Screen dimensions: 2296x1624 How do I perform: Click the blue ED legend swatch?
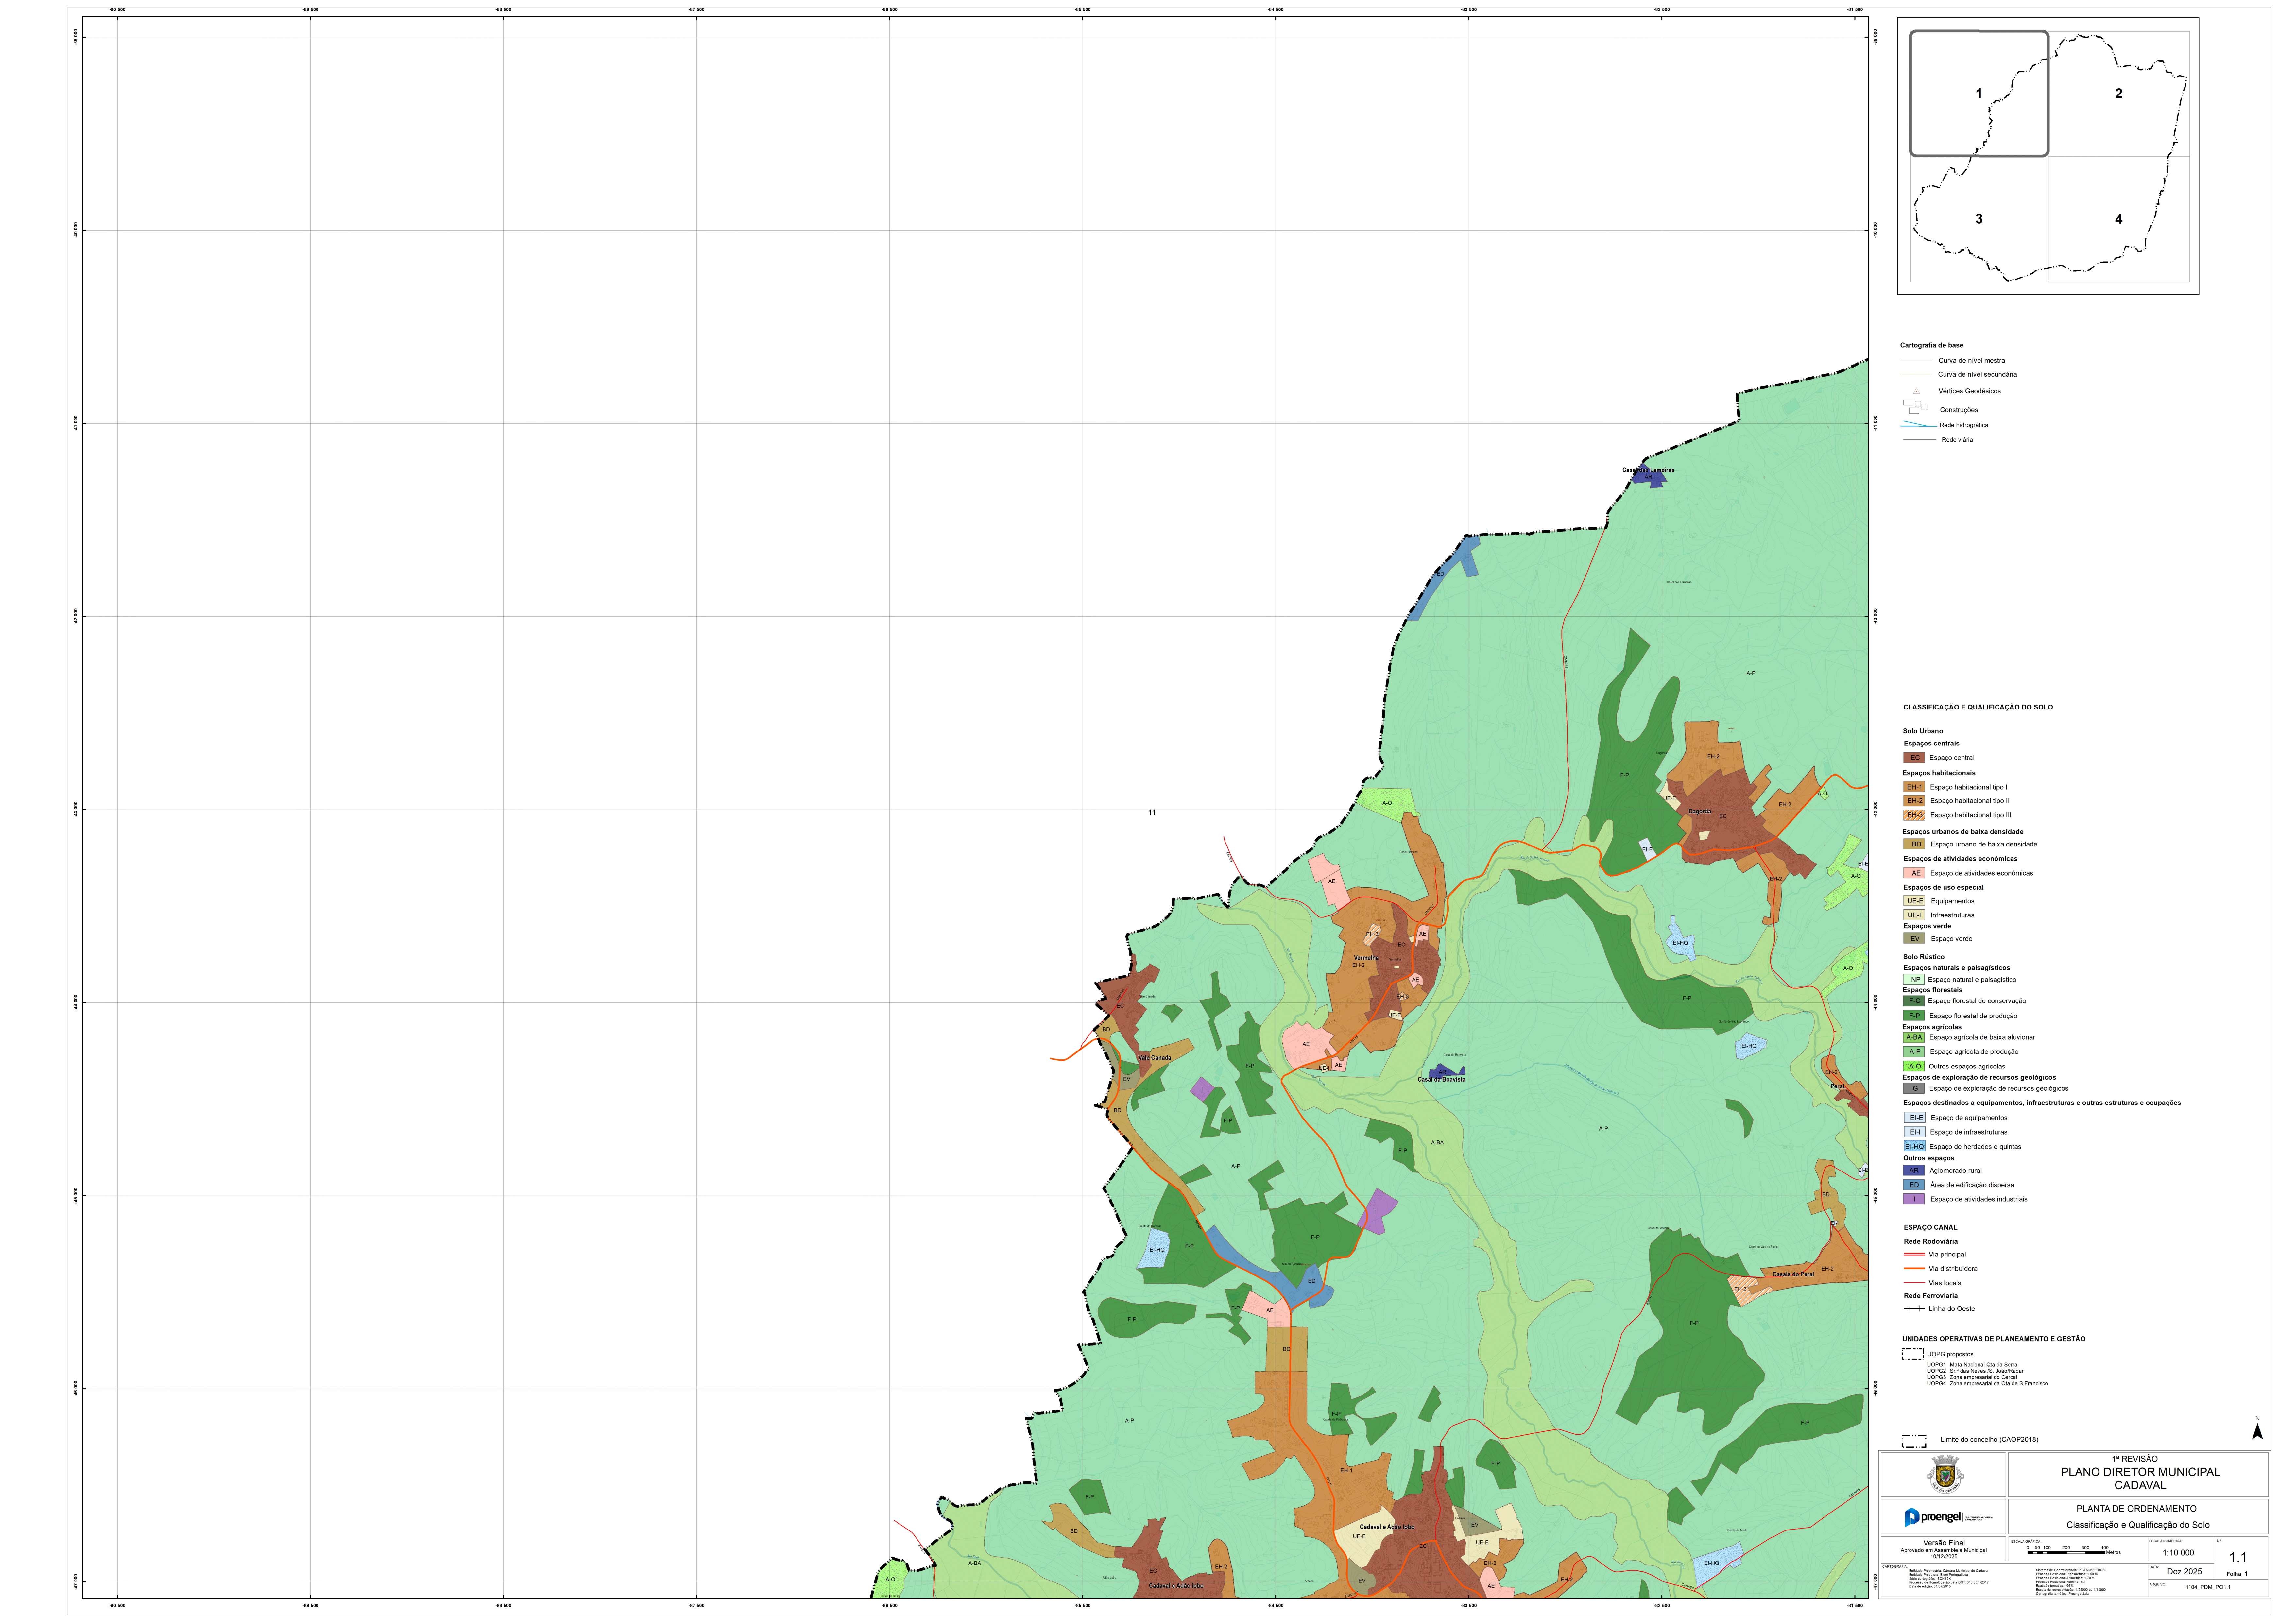coord(1914,1185)
